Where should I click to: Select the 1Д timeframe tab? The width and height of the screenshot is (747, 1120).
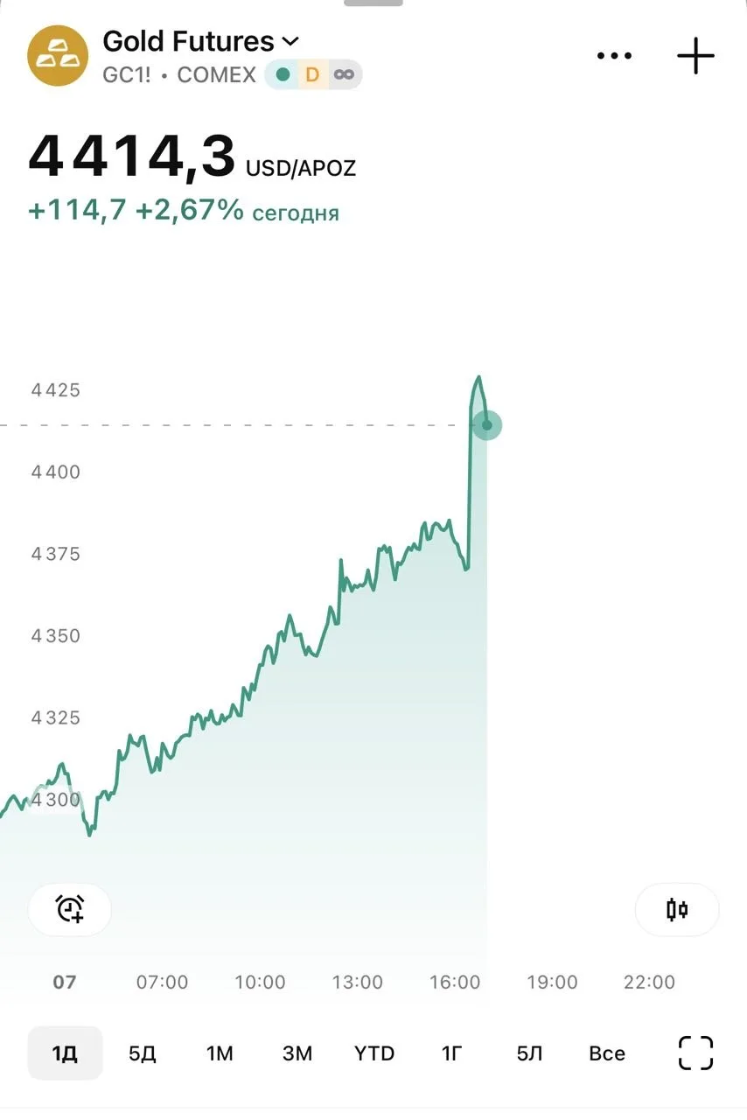click(65, 1053)
